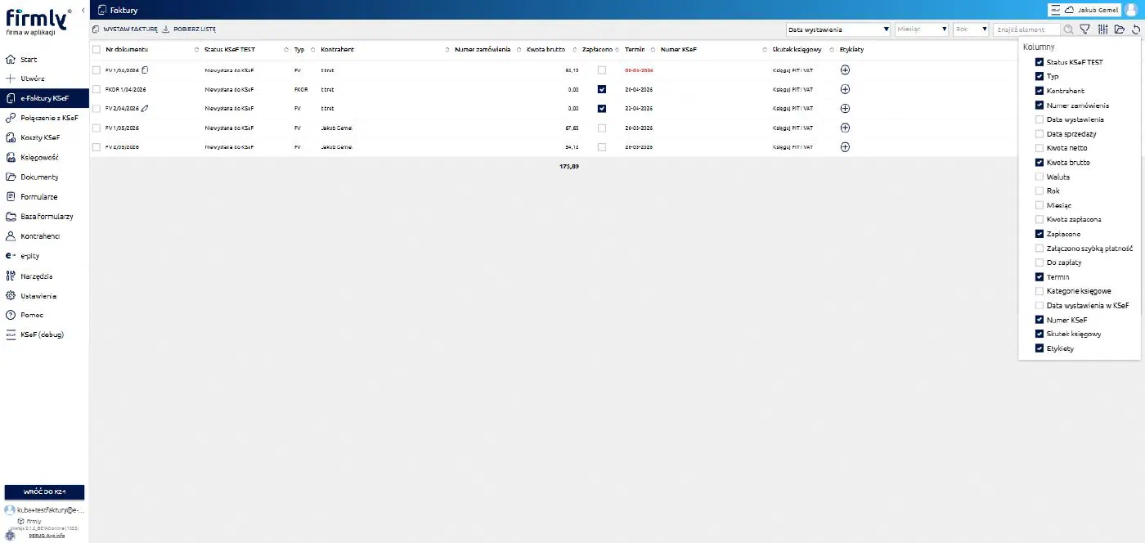
Task: Click sort icon of Kontrahent column
Action: pos(447,50)
